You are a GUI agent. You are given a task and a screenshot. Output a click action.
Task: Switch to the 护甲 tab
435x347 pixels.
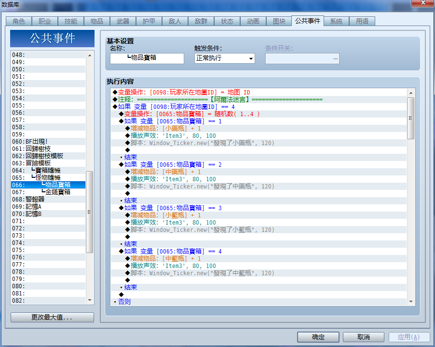149,21
